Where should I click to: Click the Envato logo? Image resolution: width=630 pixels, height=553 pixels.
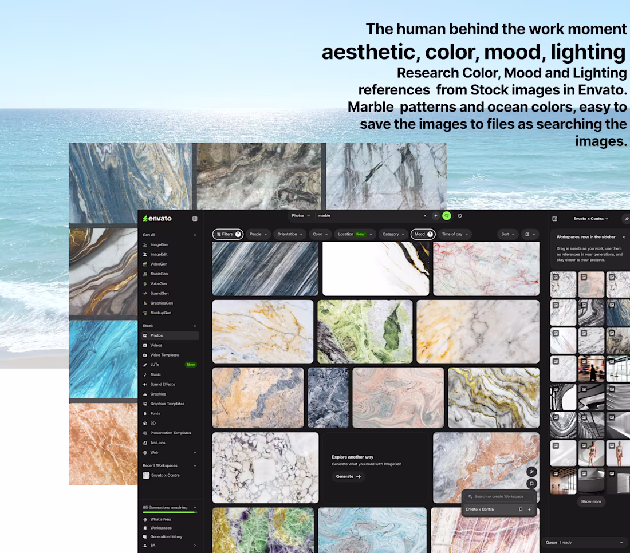157,219
